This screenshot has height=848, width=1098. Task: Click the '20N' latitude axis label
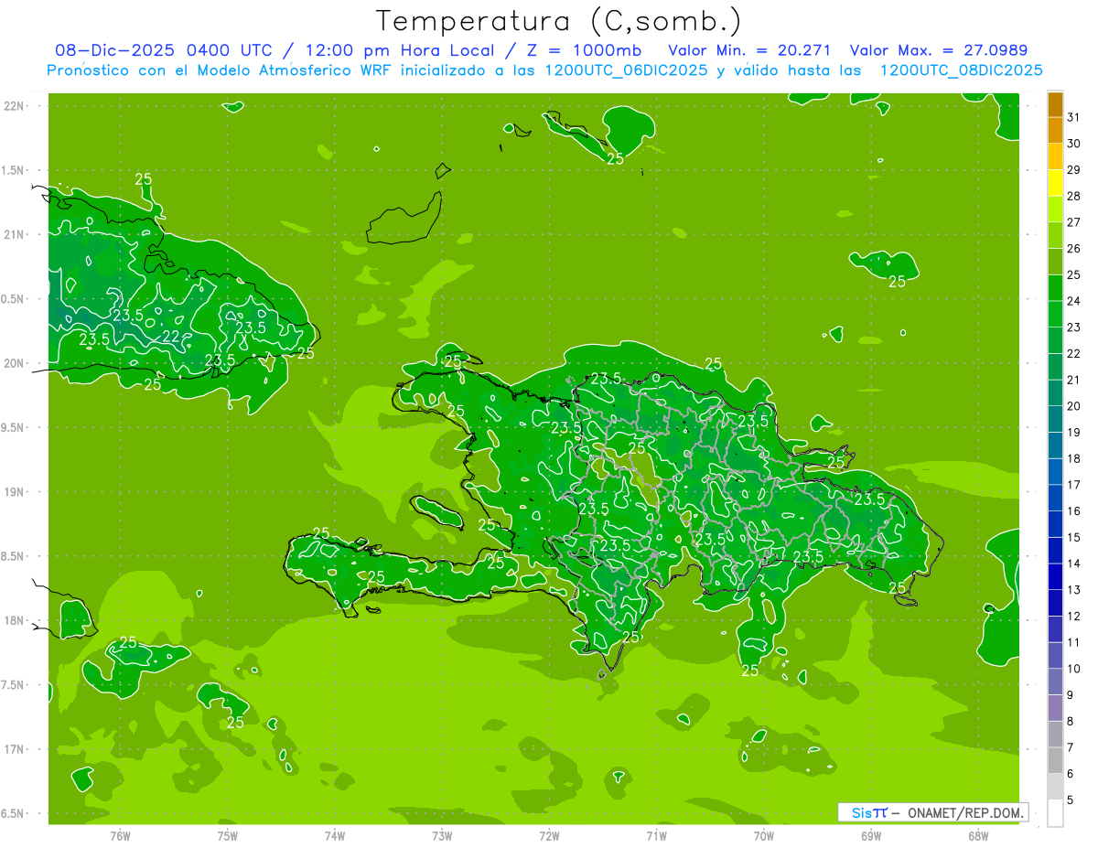[15, 363]
